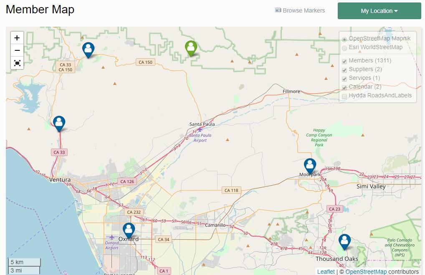The height and width of the screenshot is (275, 425).
Task: Select Esri WorldStreetMap base layer
Action: click(x=344, y=48)
